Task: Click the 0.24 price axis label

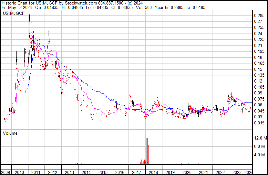Action: tap(258, 34)
